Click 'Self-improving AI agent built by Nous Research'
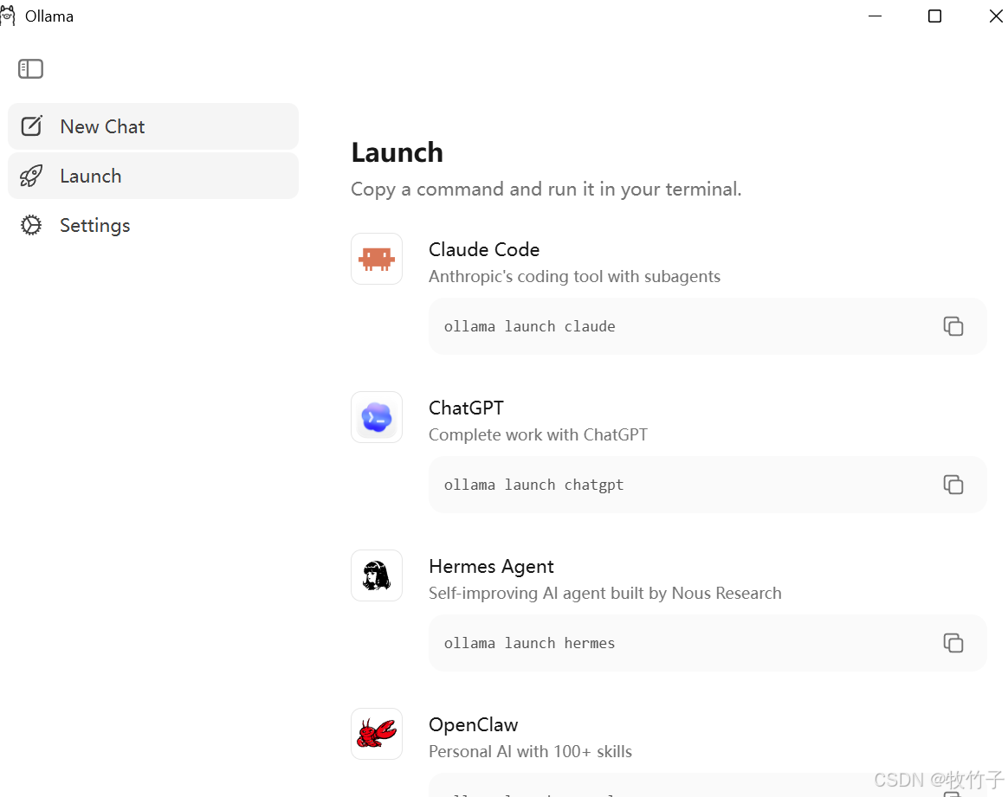 click(x=605, y=594)
